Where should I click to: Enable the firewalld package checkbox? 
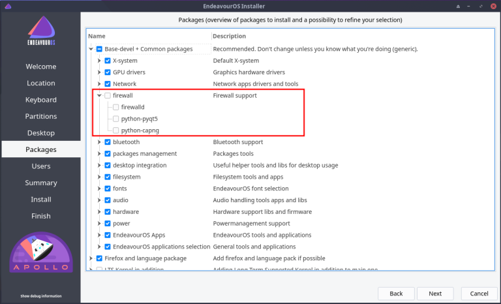point(116,107)
